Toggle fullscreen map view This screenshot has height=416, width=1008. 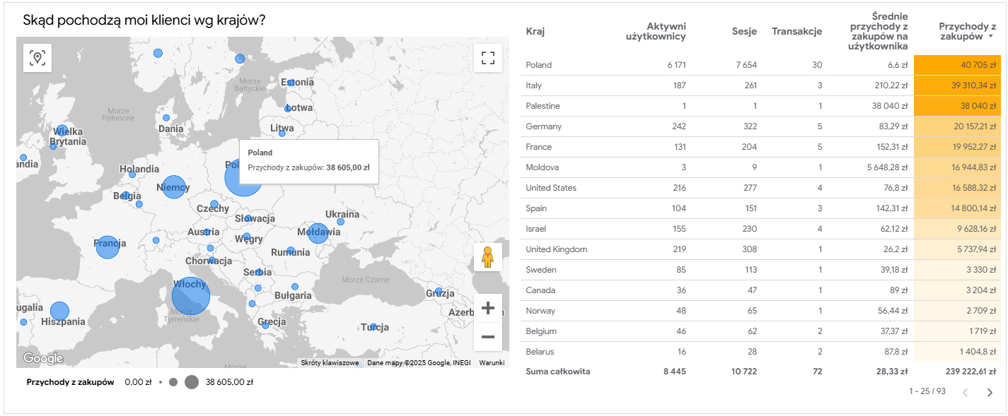[x=487, y=58]
